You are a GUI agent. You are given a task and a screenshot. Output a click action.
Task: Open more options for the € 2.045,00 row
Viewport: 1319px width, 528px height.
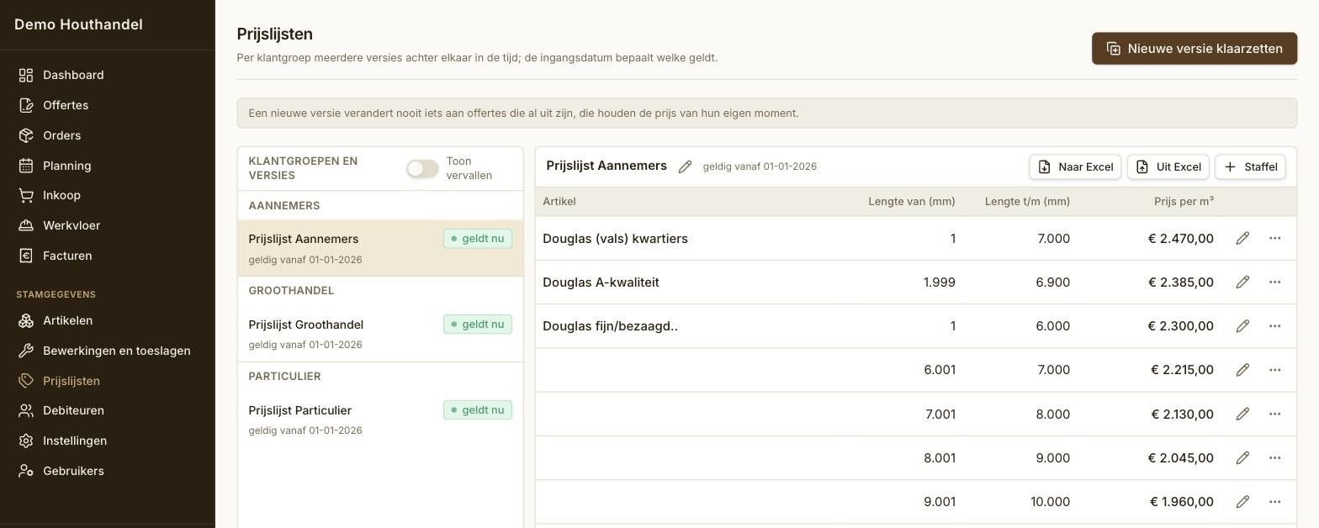(x=1274, y=458)
